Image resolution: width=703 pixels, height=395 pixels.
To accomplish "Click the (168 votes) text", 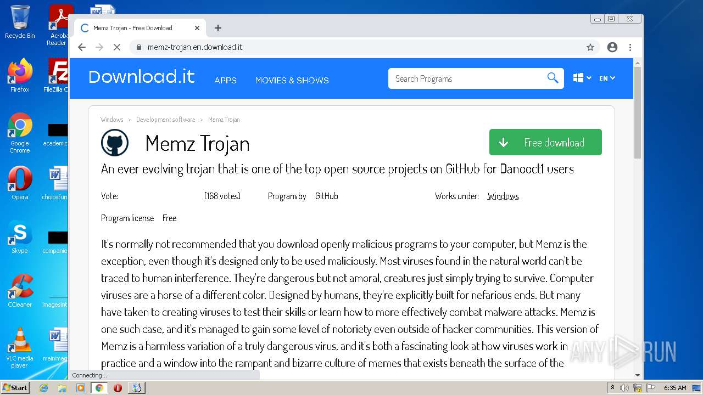I will [x=222, y=196].
